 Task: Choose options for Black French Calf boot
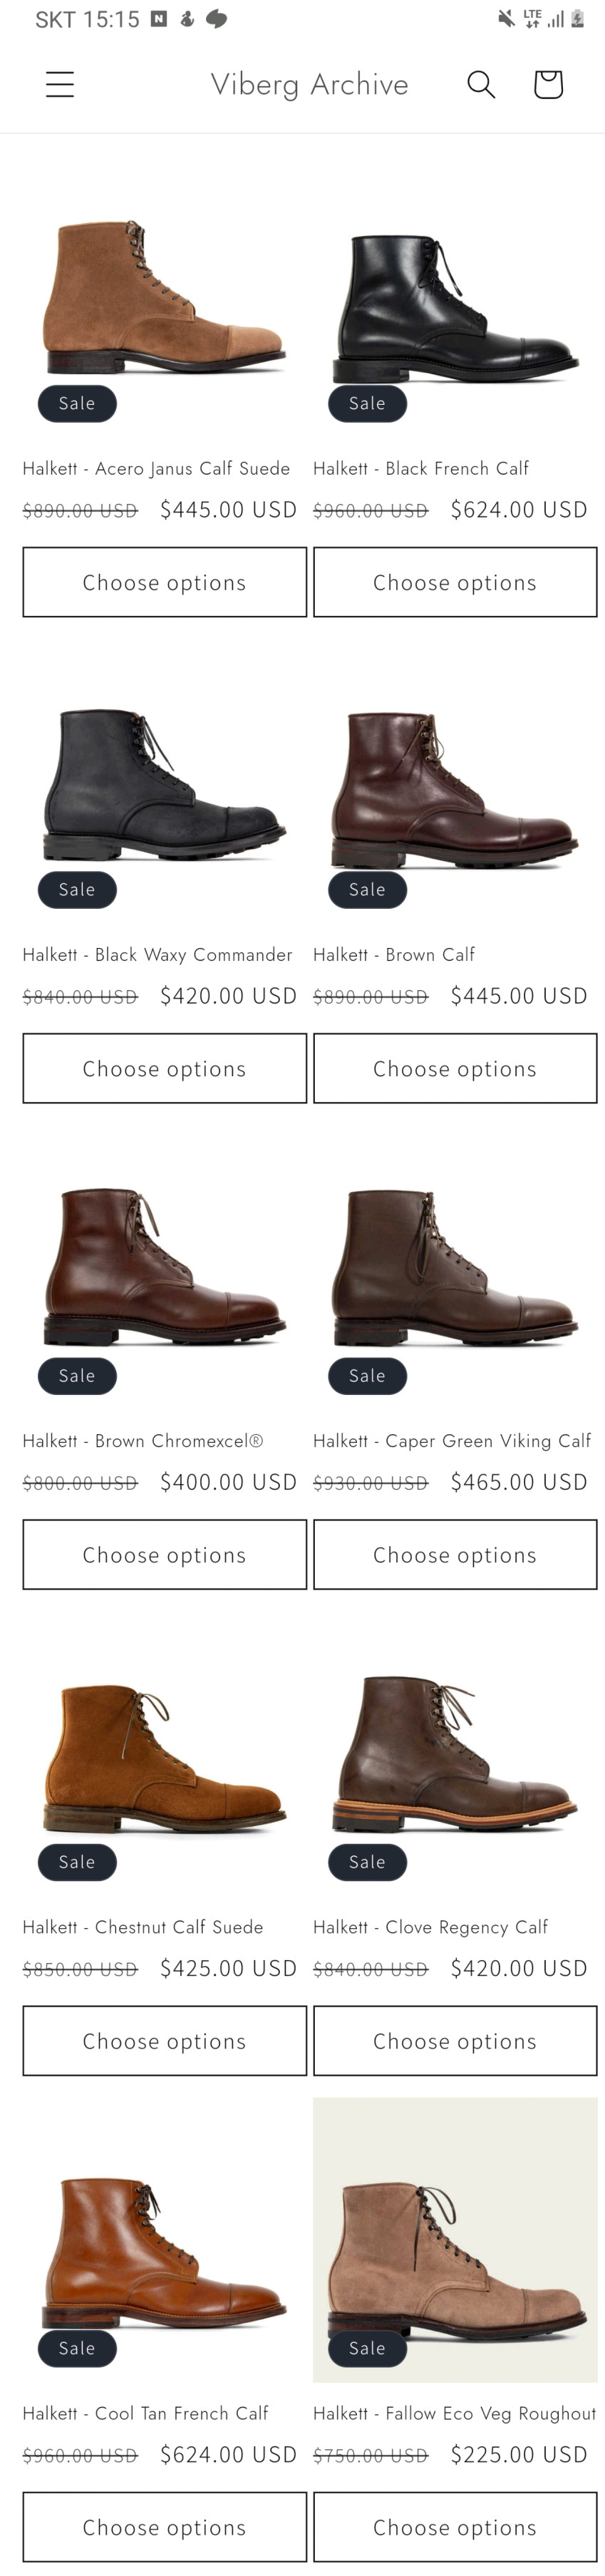pos(454,582)
